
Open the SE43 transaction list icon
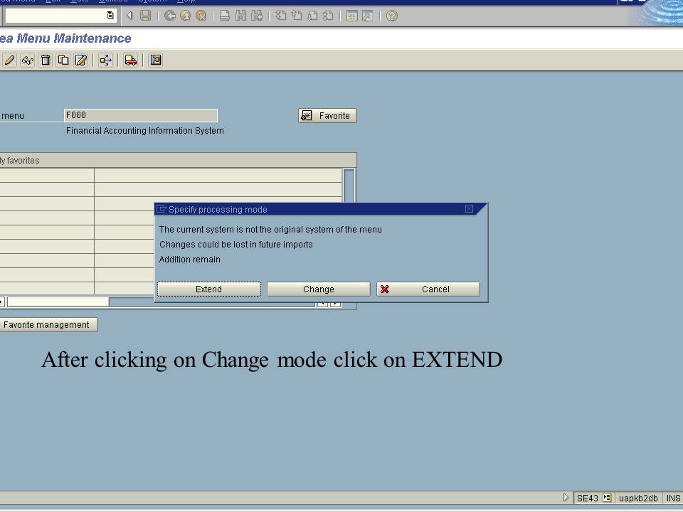point(606,498)
